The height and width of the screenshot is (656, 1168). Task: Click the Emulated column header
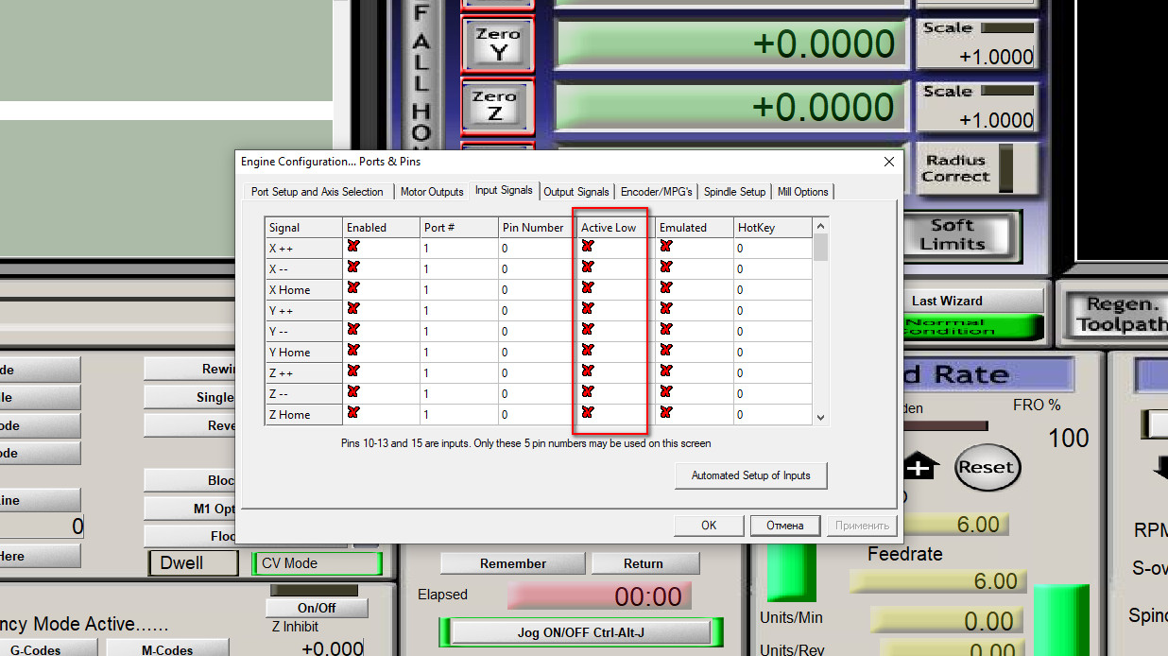pos(694,228)
